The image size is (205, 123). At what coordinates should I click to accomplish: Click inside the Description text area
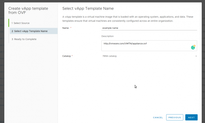click(149, 46)
